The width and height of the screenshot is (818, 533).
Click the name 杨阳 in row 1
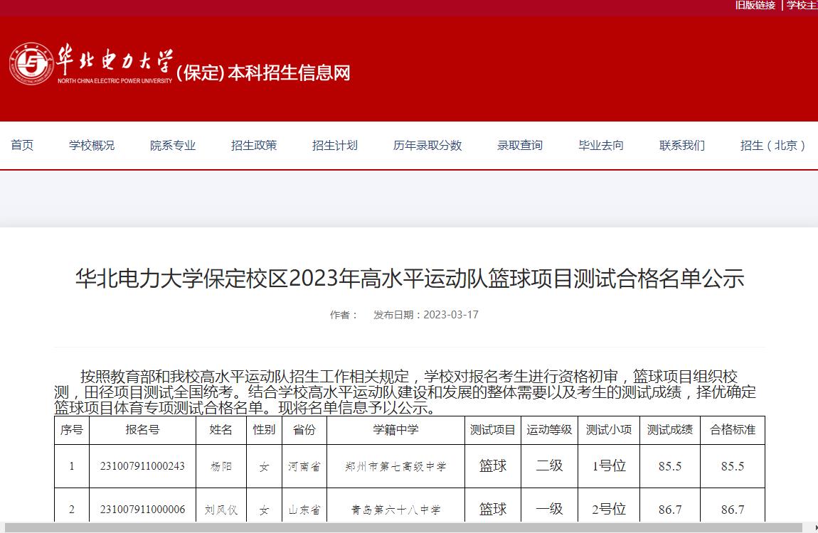[x=221, y=467]
